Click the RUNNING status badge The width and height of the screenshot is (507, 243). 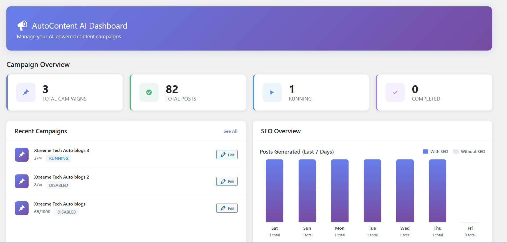coord(59,158)
